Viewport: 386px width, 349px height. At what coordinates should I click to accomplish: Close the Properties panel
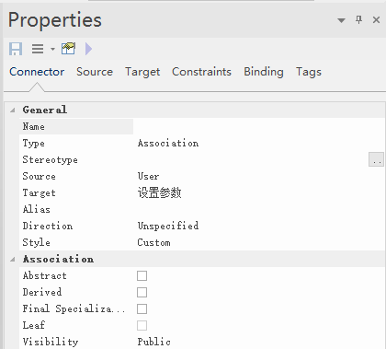click(376, 20)
